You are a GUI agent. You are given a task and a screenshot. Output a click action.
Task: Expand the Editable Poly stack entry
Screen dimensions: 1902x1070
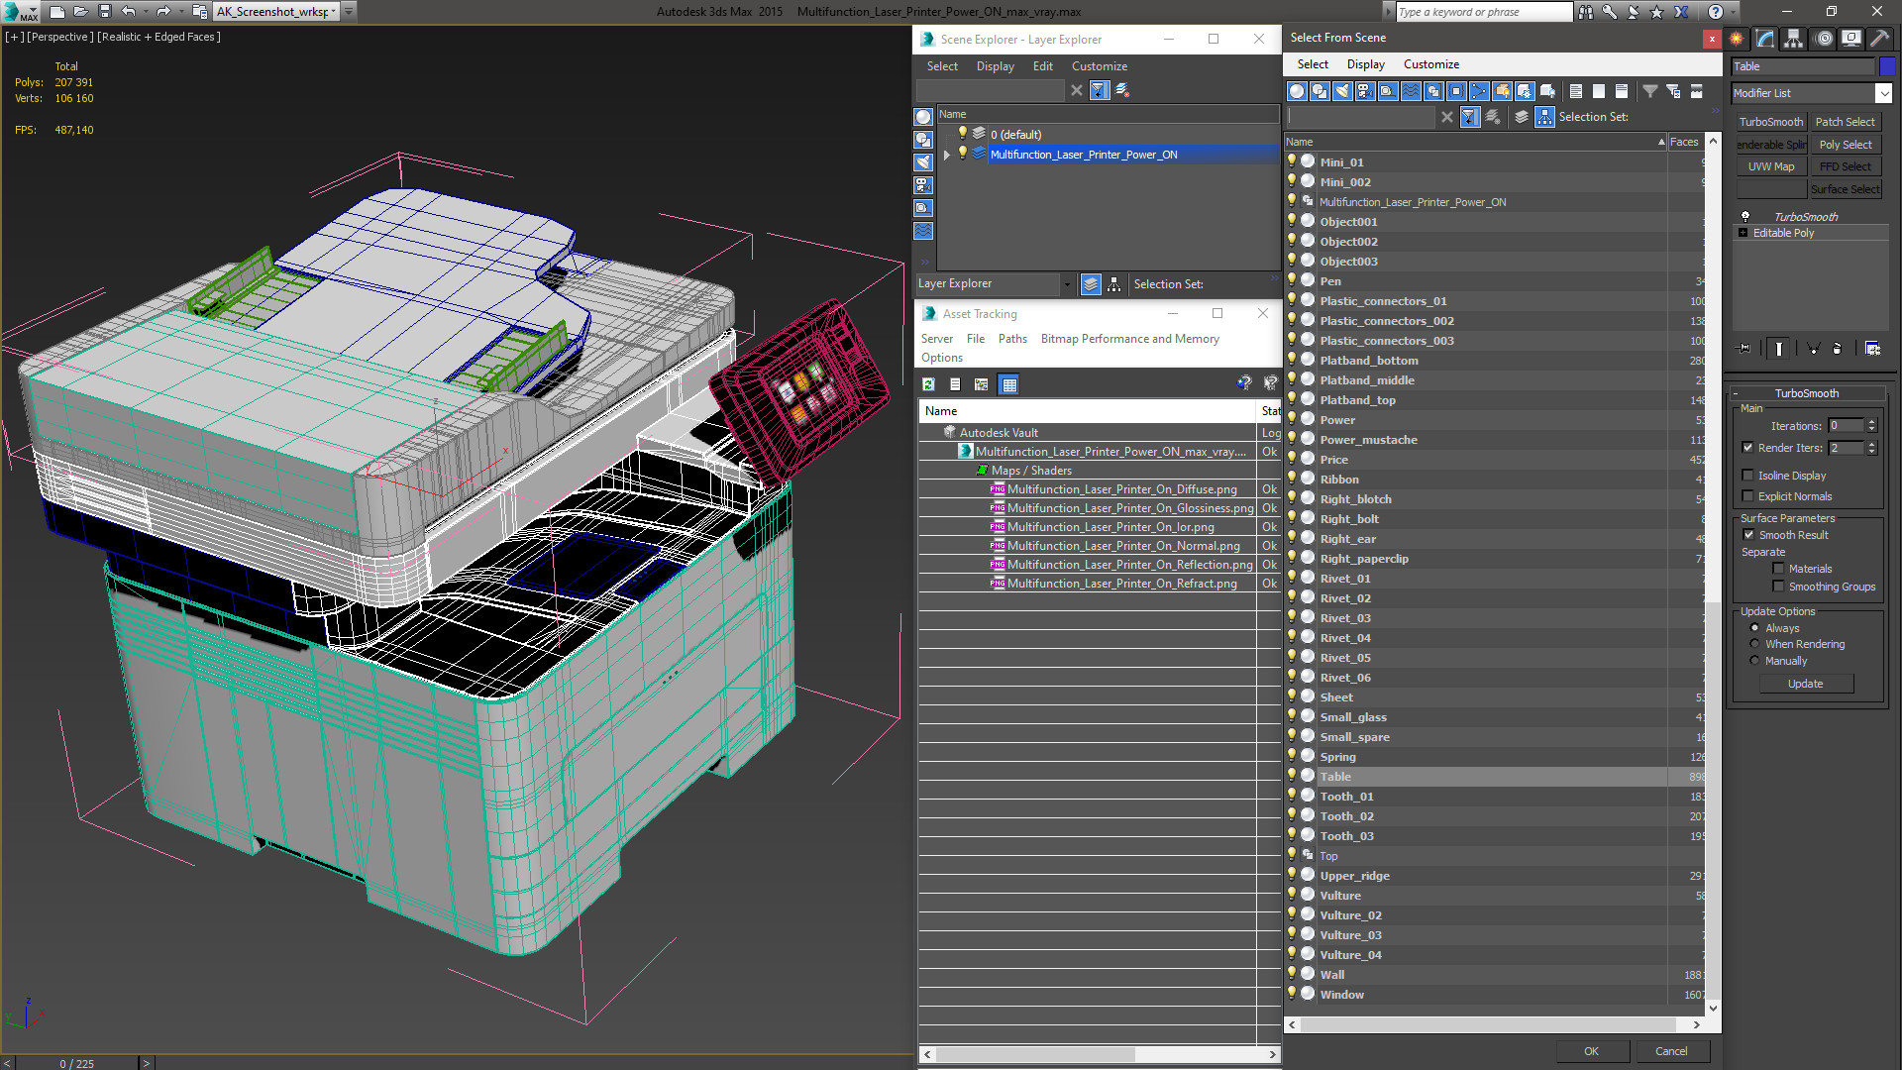(x=1743, y=233)
